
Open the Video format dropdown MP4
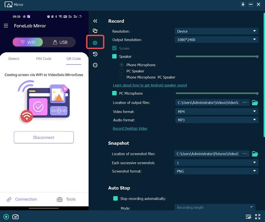click(x=217, y=112)
